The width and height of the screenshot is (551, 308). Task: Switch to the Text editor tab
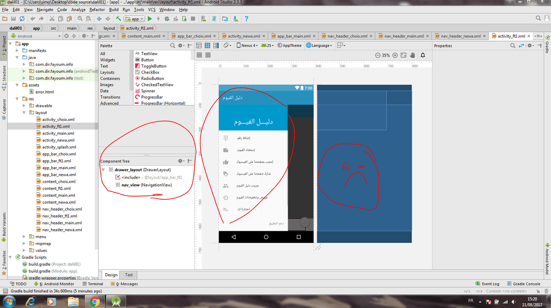(129, 275)
